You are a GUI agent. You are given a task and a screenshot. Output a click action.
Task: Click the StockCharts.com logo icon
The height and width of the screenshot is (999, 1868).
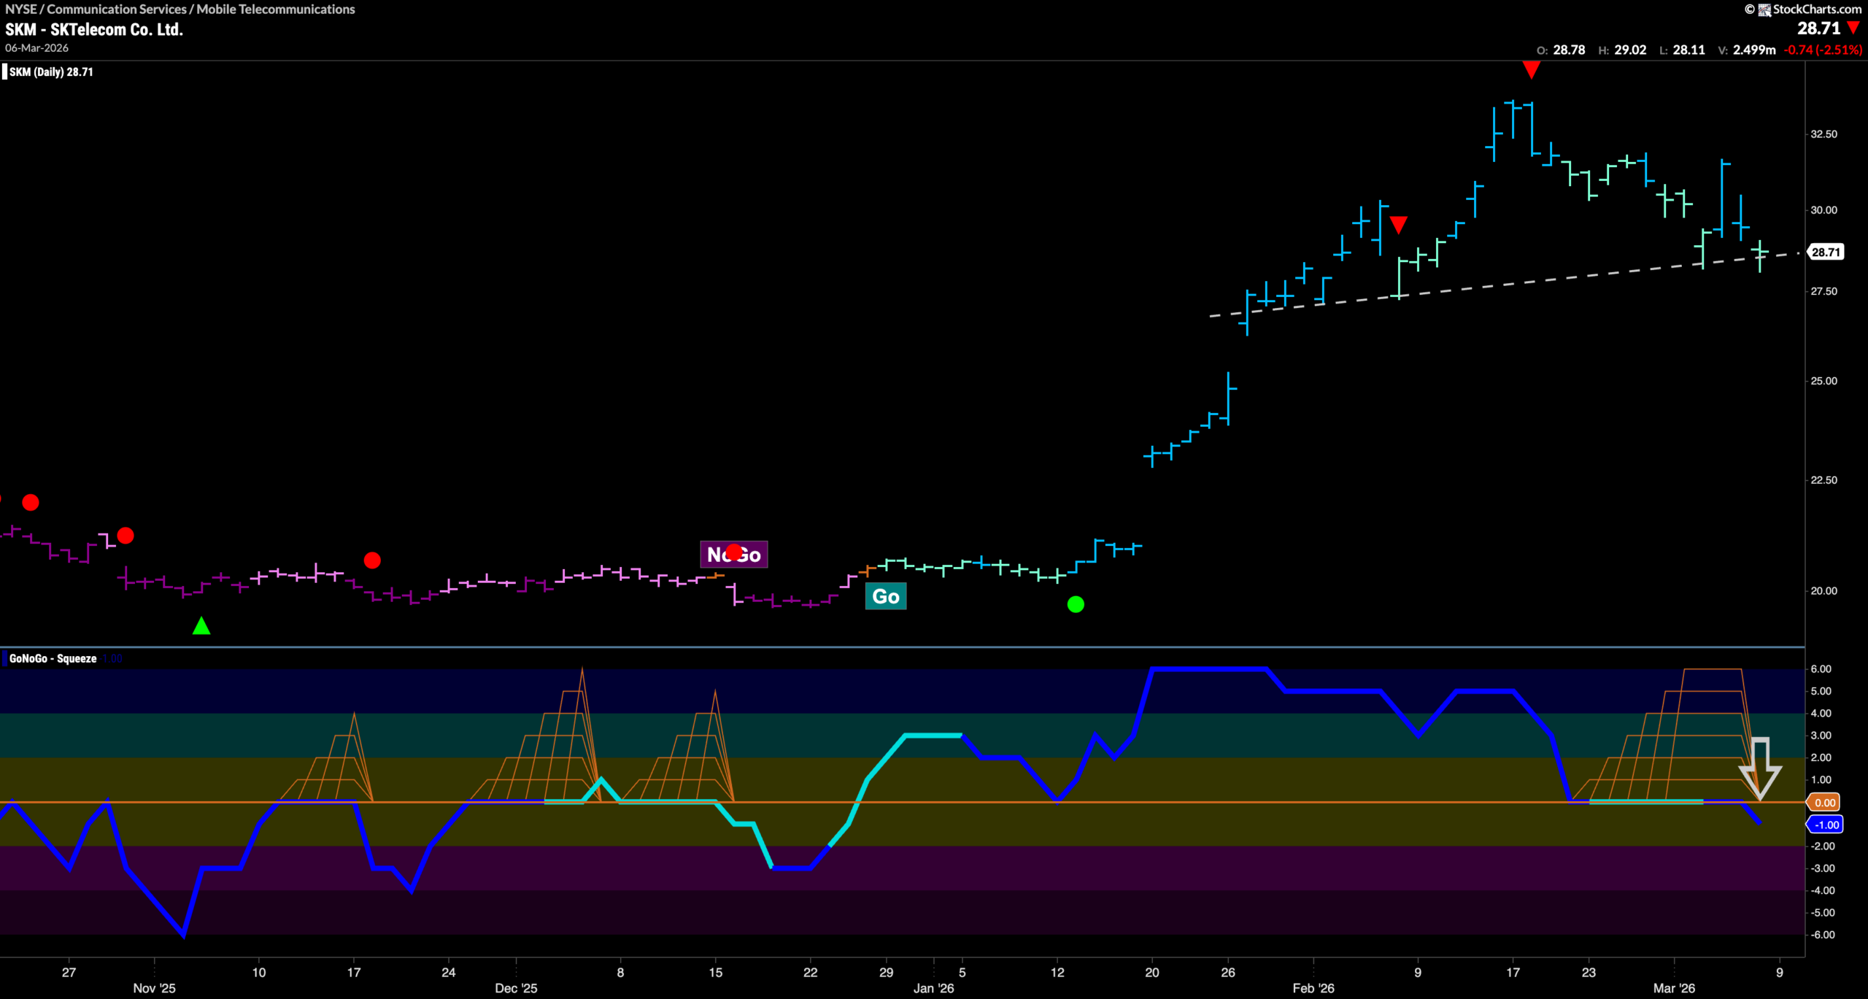1764,9
